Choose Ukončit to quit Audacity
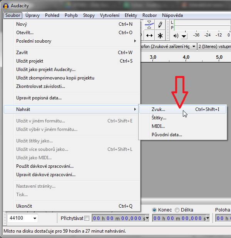This screenshot has height=238, width=231. point(72,206)
